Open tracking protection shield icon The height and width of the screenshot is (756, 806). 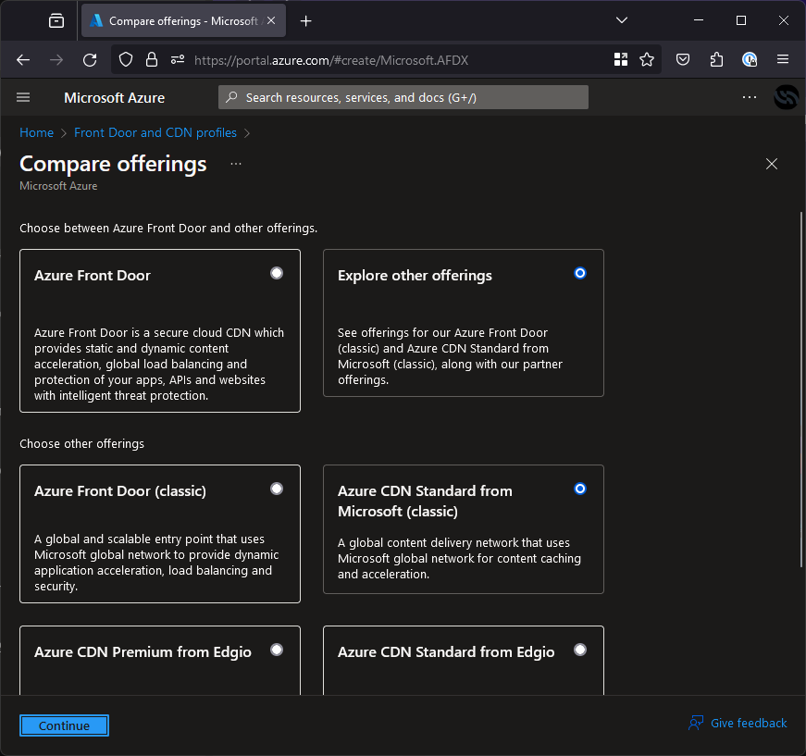[126, 59]
